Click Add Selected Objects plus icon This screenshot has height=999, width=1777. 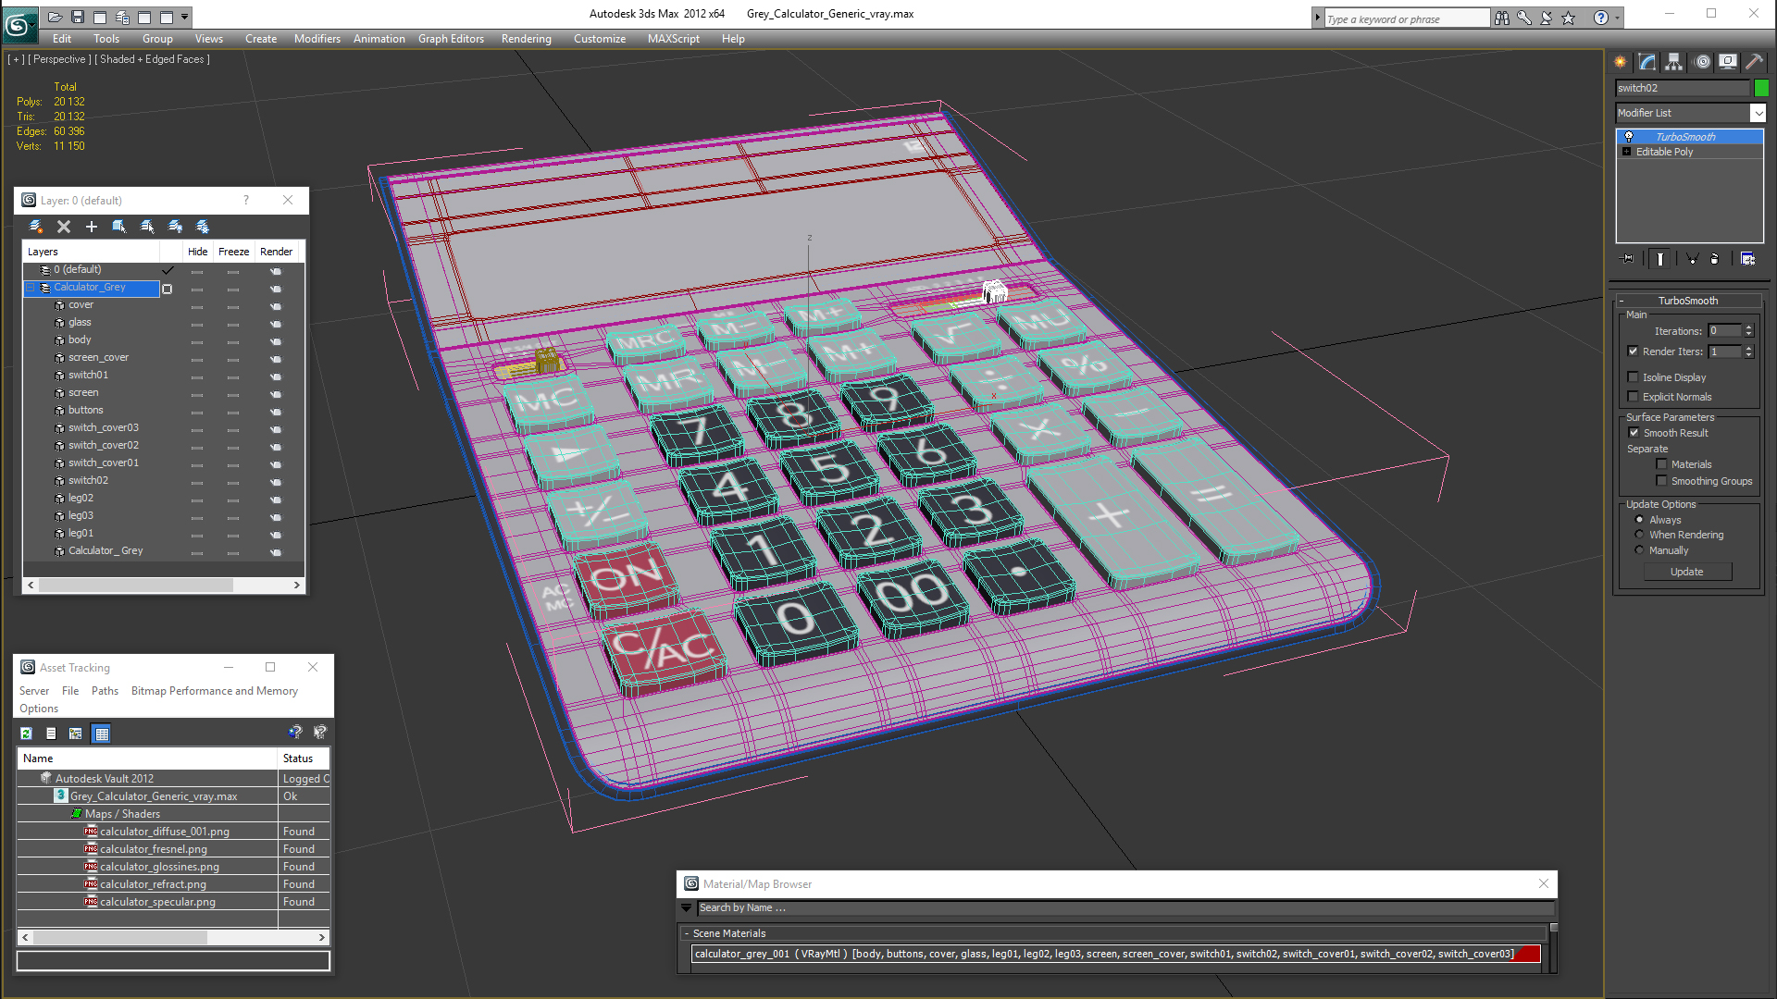point(92,227)
